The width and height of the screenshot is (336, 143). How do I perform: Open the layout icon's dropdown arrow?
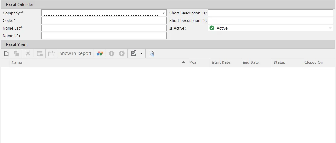tap(142, 54)
